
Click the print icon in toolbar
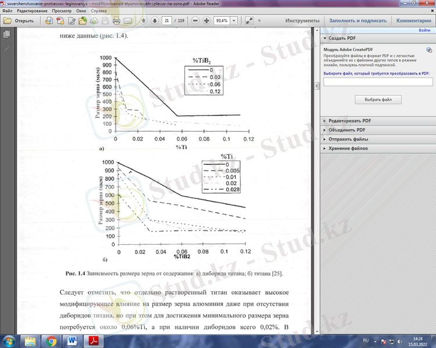(x=116, y=20)
